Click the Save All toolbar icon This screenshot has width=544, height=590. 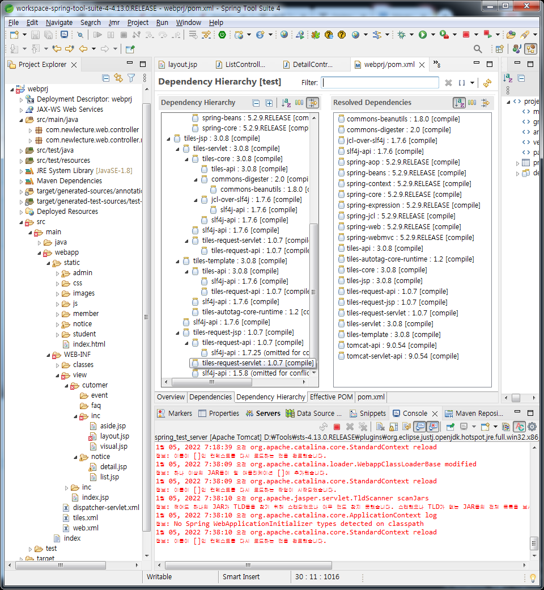click(49, 35)
